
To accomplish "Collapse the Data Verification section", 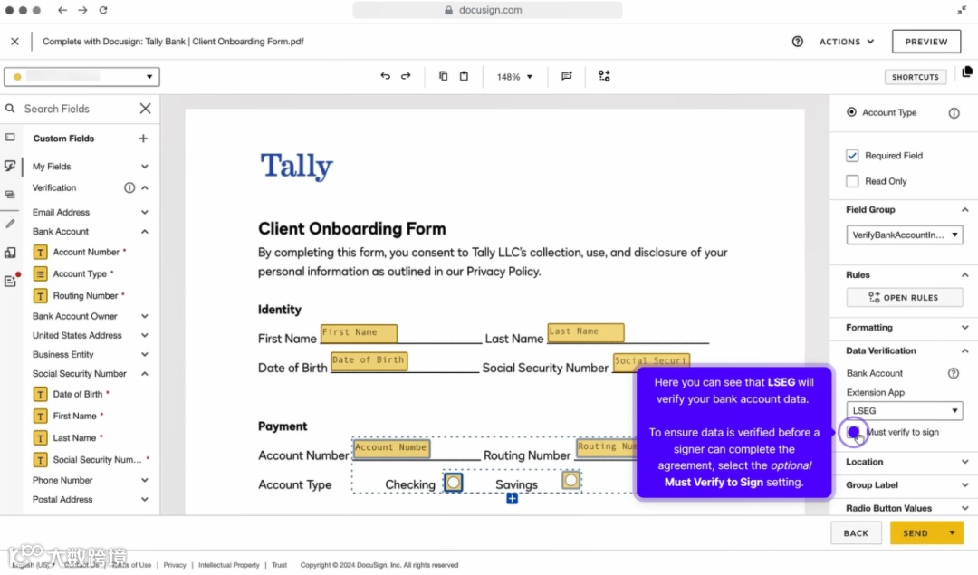I will 965,350.
